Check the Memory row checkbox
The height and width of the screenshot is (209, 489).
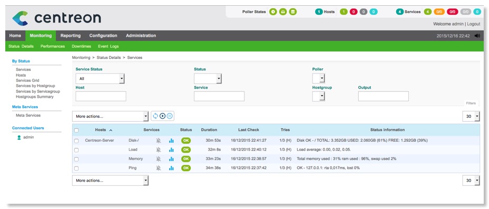point(76,159)
